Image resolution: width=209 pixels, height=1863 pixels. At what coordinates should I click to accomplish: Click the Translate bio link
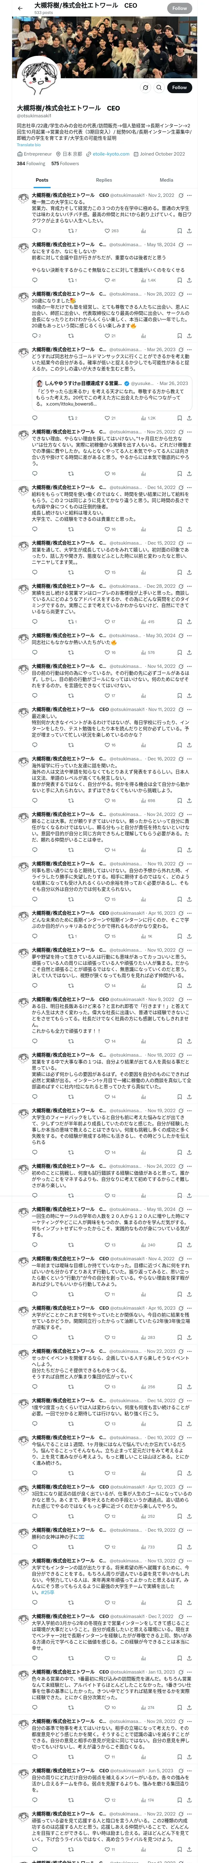pos(29,145)
